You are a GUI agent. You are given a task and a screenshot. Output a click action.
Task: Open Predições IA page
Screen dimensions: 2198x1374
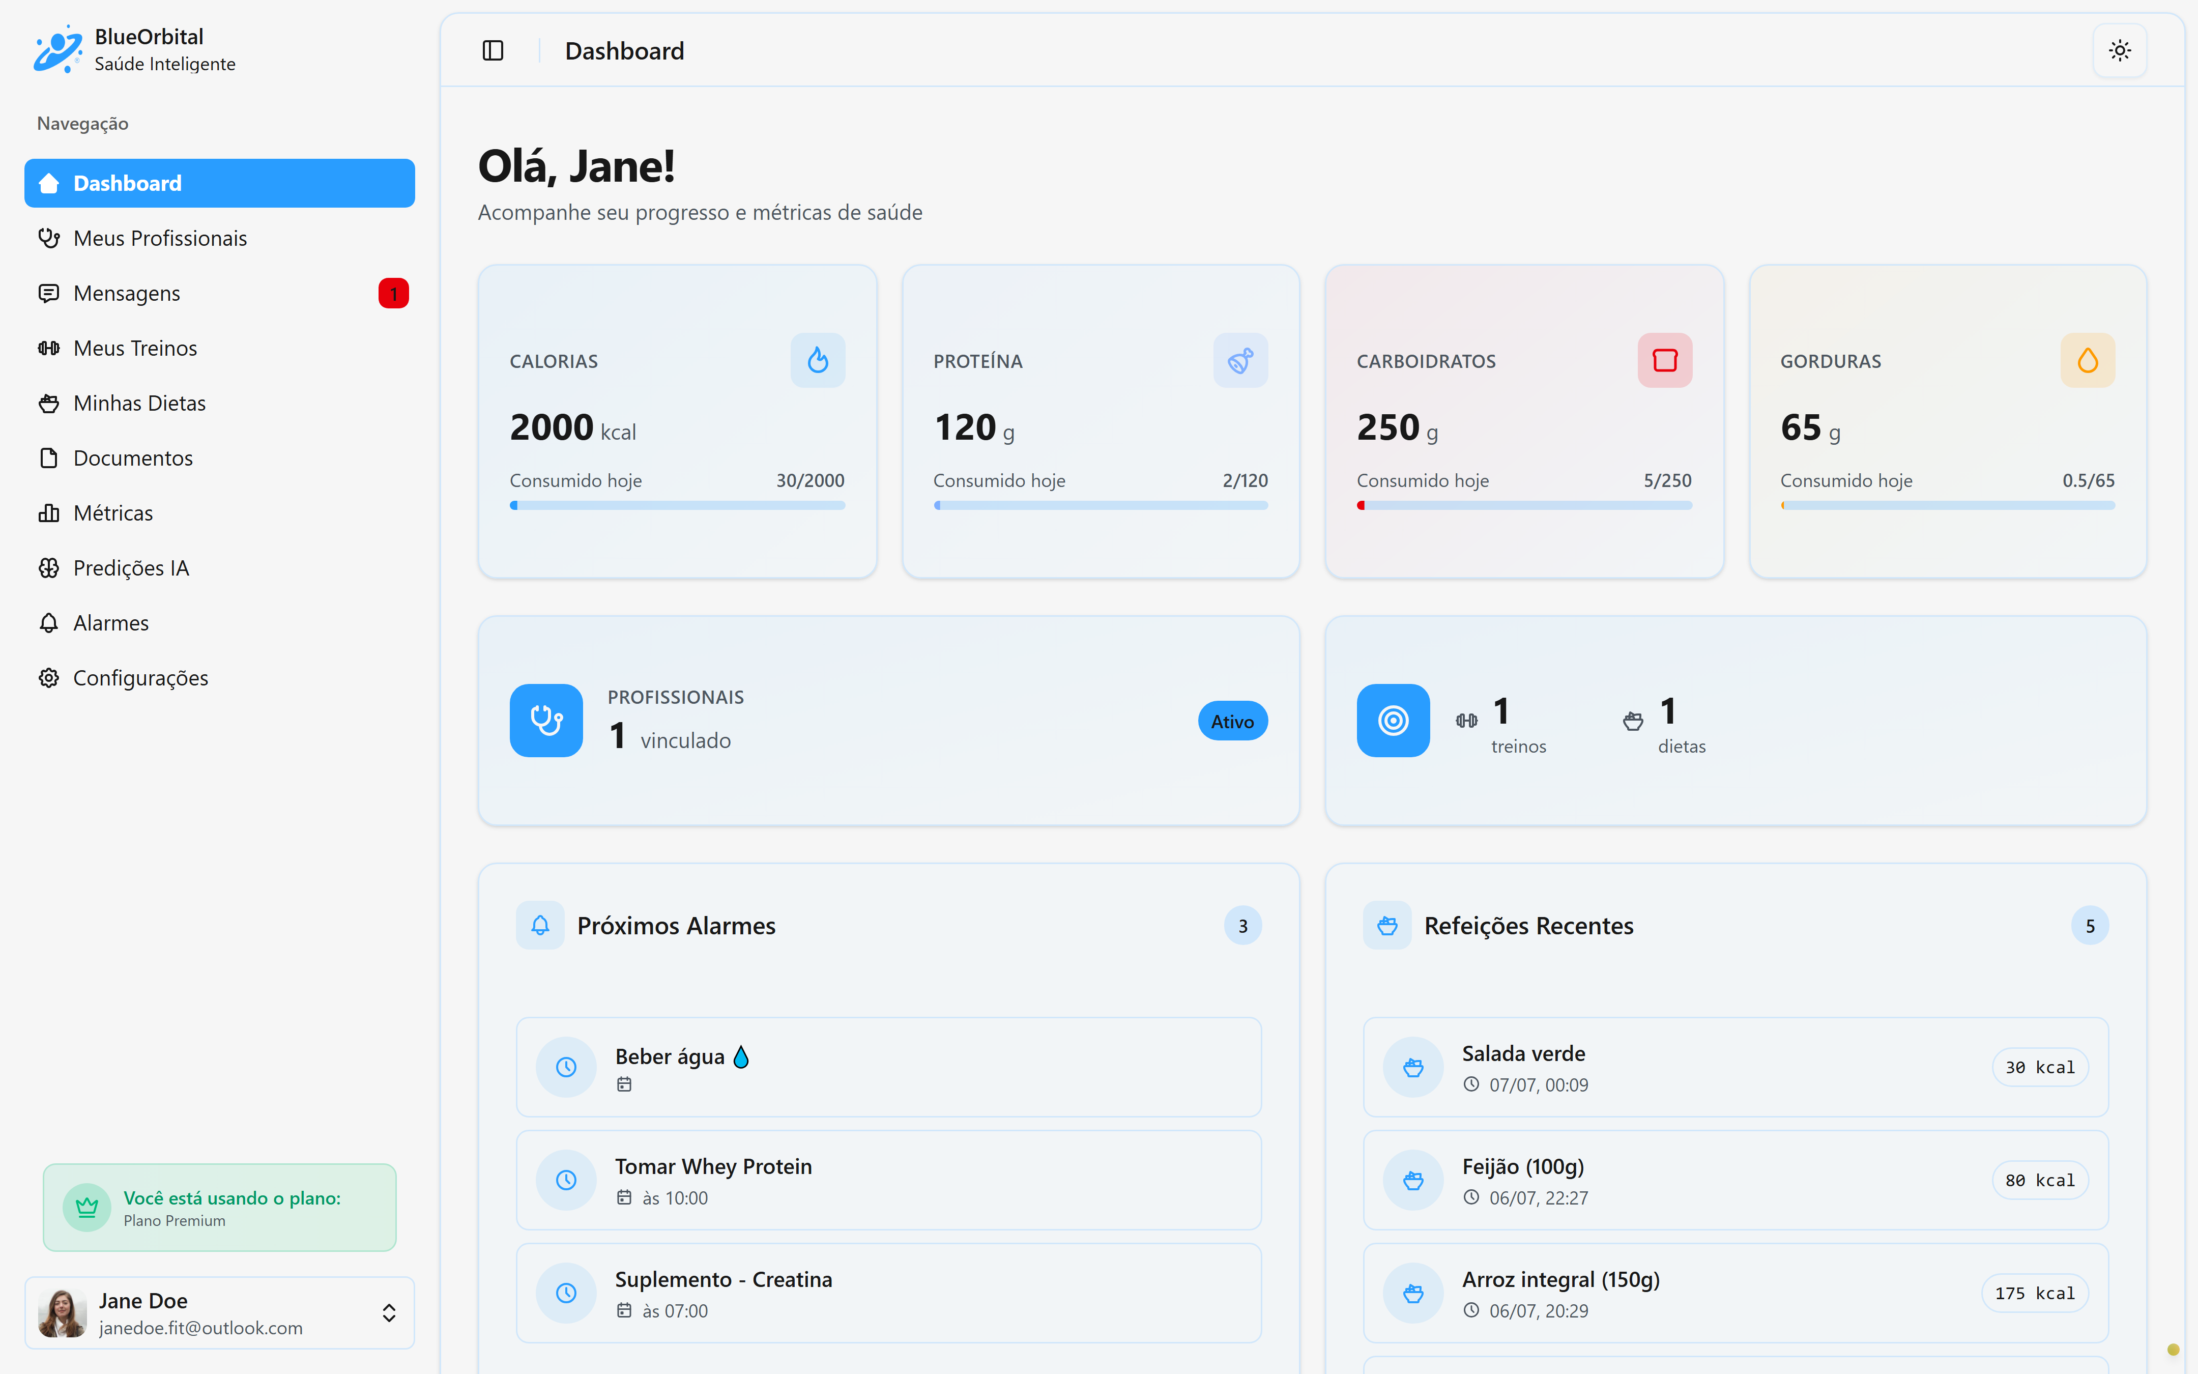tap(220, 568)
